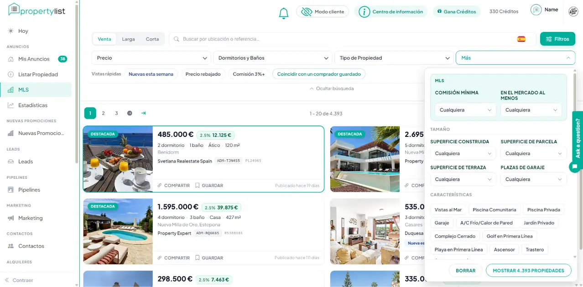Image resolution: width=583 pixels, height=287 pixels.
Task: Open Centro de información
Action: coord(390,12)
